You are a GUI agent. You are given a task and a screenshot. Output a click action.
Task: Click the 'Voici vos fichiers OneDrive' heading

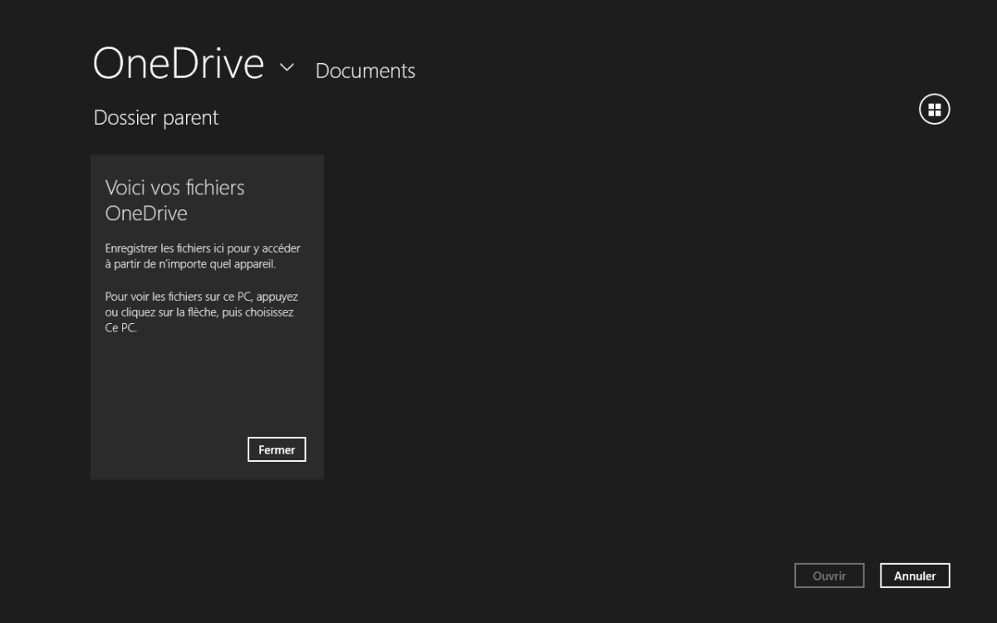pos(175,200)
